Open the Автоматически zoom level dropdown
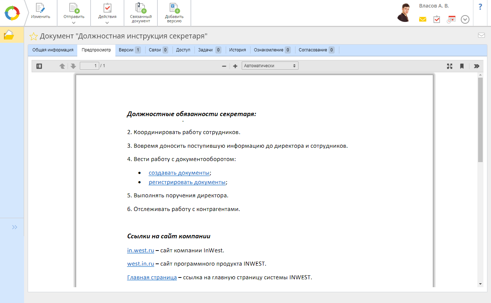The image size is (491, 303). click(270, 66)
